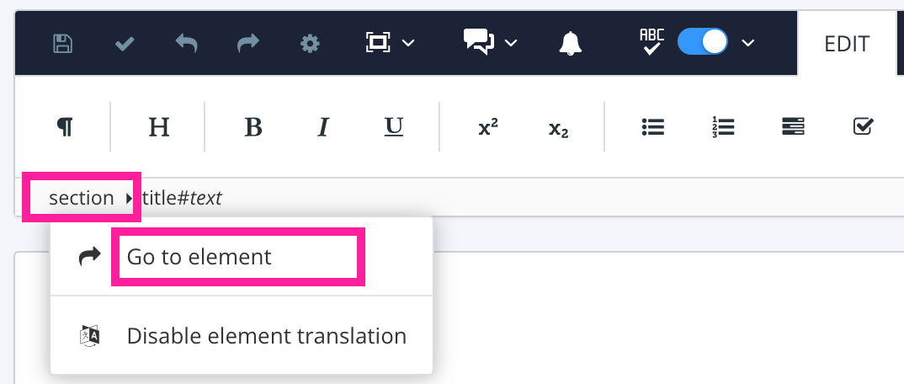Apply heading using the H icon
904x384 pixels.
158,126
